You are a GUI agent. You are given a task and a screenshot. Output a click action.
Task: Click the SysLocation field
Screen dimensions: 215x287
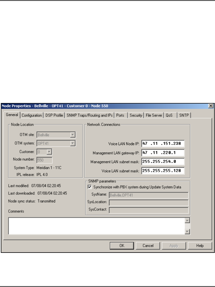(x=149, y=203)
